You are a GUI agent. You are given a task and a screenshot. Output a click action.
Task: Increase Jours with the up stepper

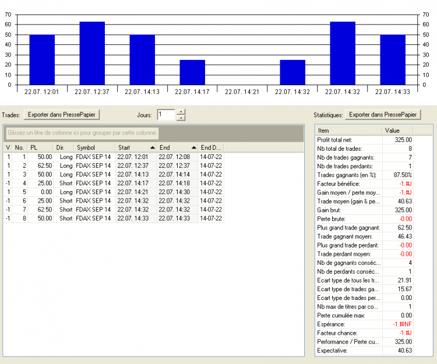181,112
